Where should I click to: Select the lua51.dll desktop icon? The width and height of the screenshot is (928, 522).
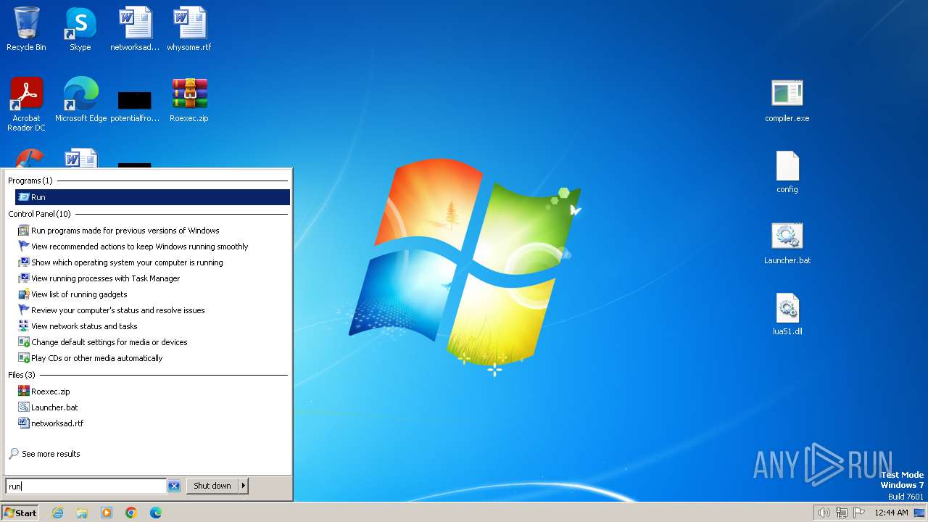pyautogui.click(x=787, y=313)
